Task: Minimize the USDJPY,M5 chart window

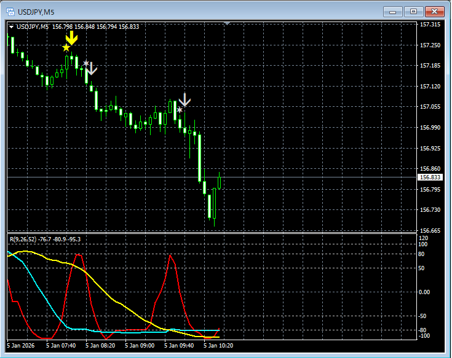Action: [392, 12]
